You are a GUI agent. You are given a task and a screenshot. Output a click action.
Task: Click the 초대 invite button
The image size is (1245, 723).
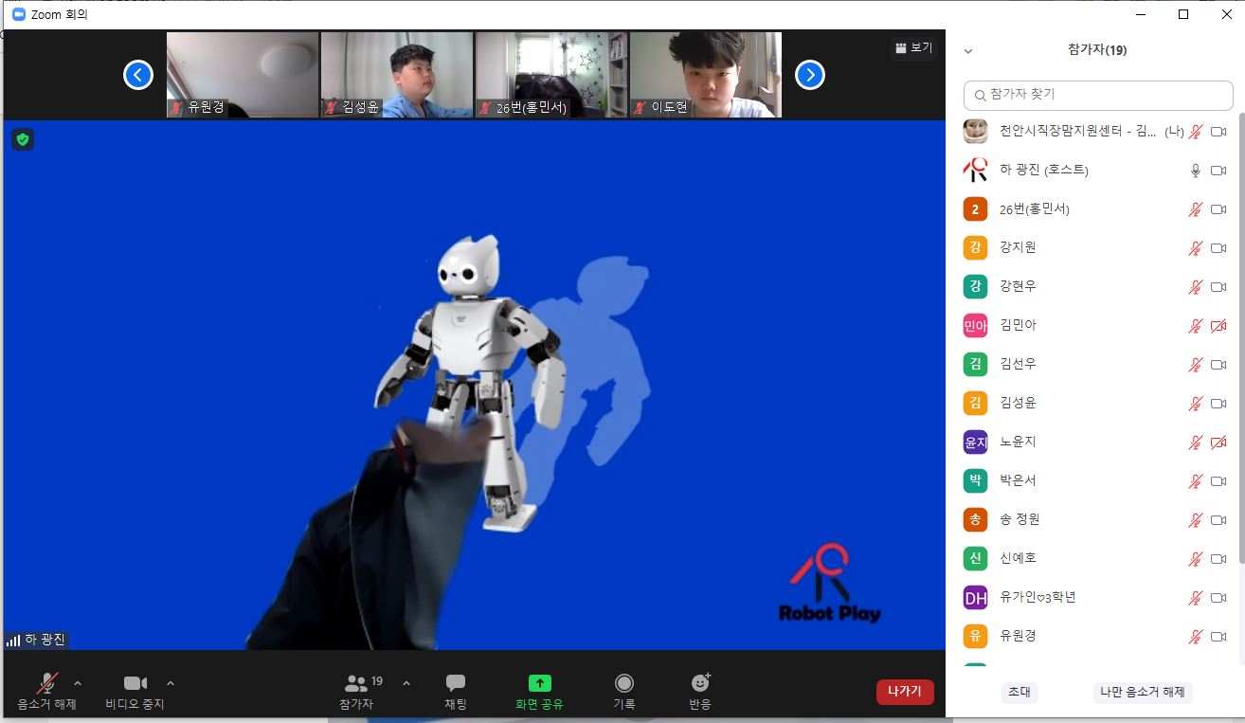tap(1019, 693)
